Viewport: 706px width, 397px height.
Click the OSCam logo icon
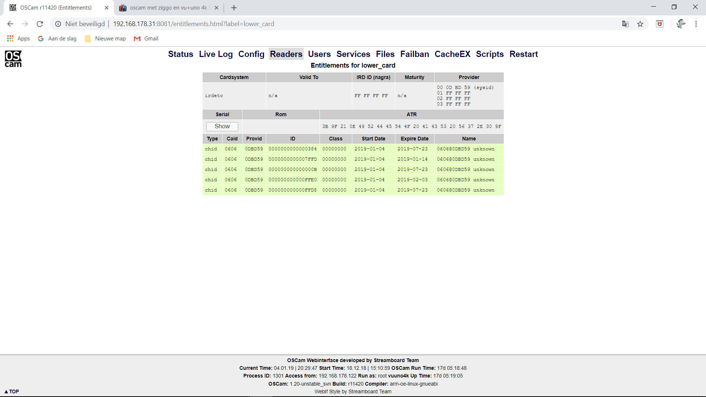(13, 59)
